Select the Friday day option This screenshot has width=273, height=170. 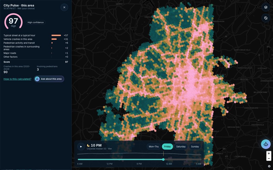[x=167, y=147]
